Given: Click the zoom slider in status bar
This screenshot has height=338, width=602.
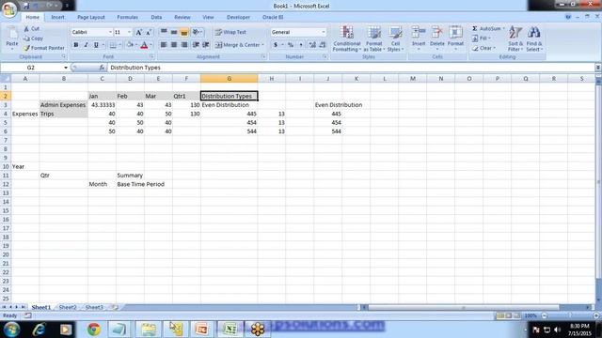Looking at the screenshot, I should [x=570, y=315].
